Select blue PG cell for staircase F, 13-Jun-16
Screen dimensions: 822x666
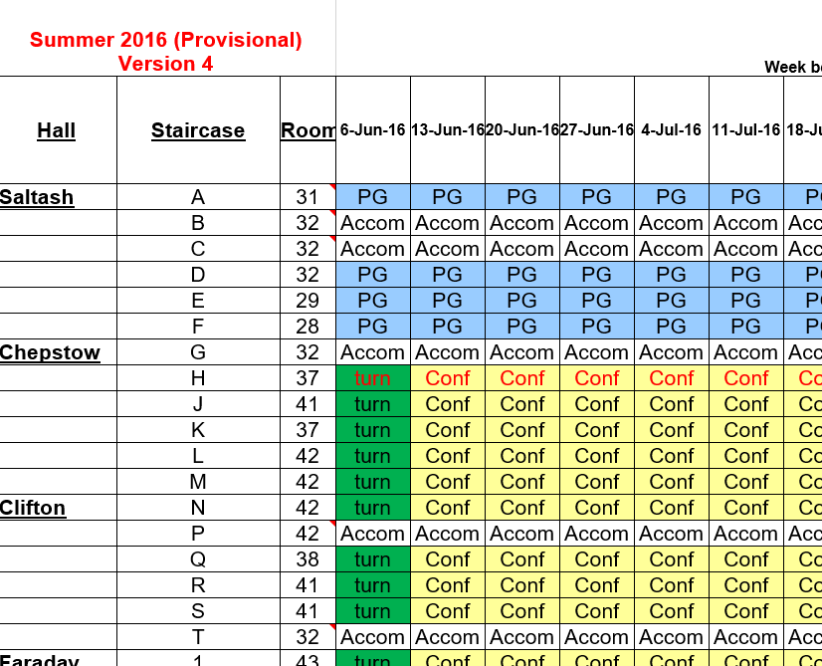(448, 327)
